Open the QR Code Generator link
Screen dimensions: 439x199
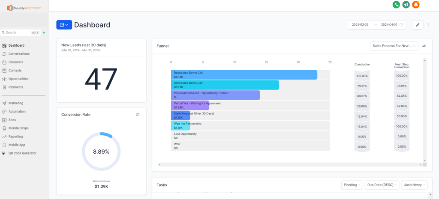pos(22,153)
